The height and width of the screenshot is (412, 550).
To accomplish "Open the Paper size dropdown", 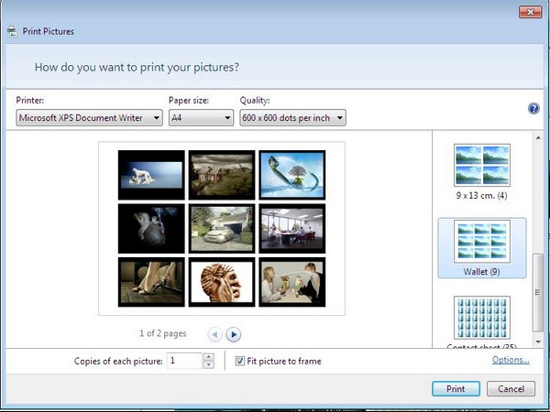I will (201, 118).
